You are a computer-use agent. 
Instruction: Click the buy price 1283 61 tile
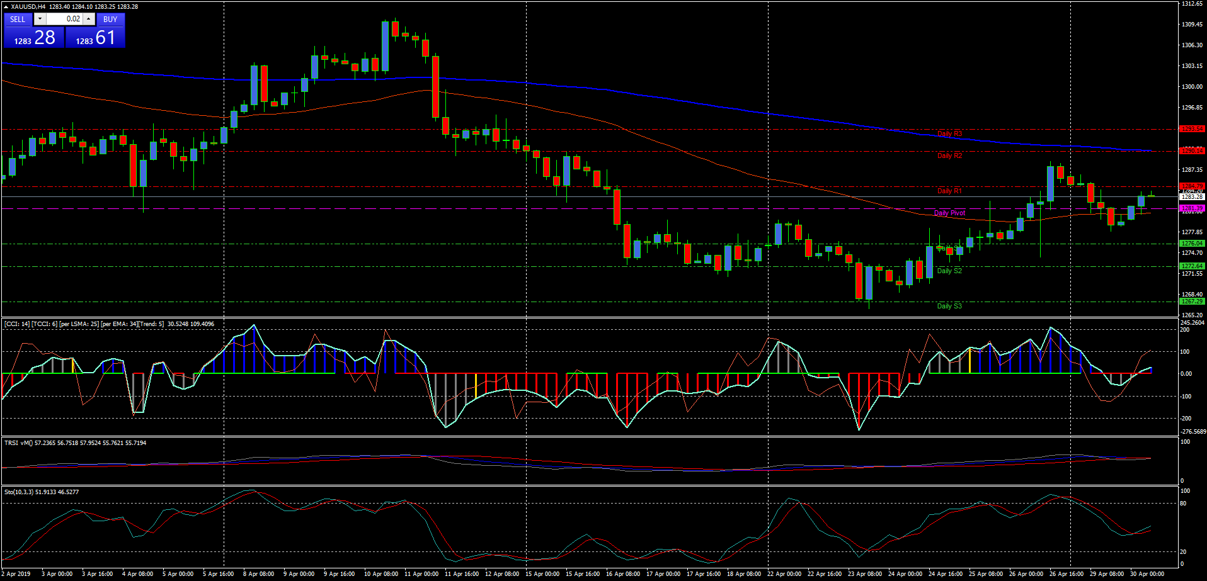(95, 38)
